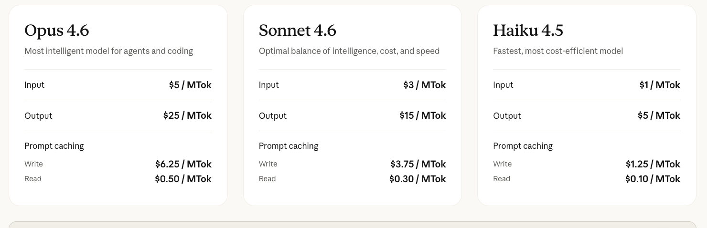Click the Haiku input price $1 / MTok
This screenshot has height=228, width=707.
pos(660,85)
